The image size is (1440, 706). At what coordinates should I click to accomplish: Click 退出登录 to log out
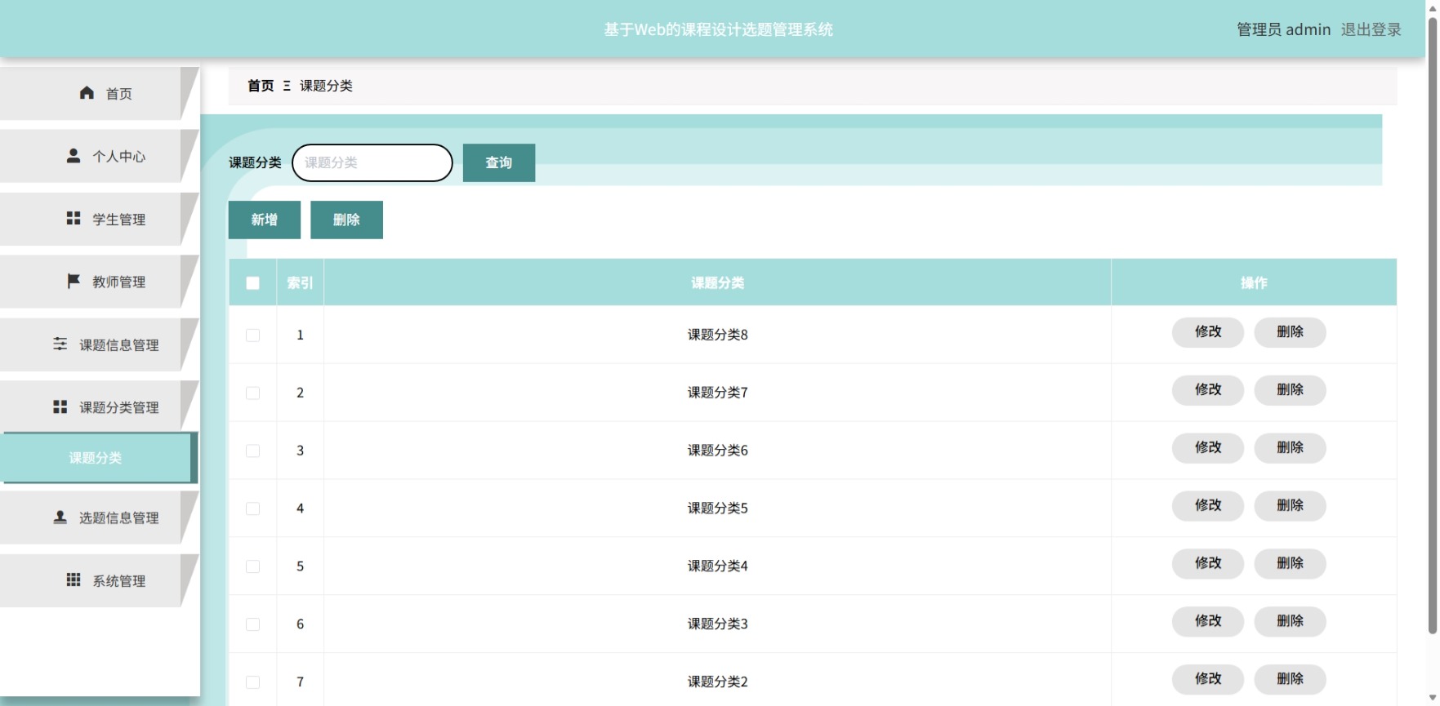click(x=1371, y=29)
